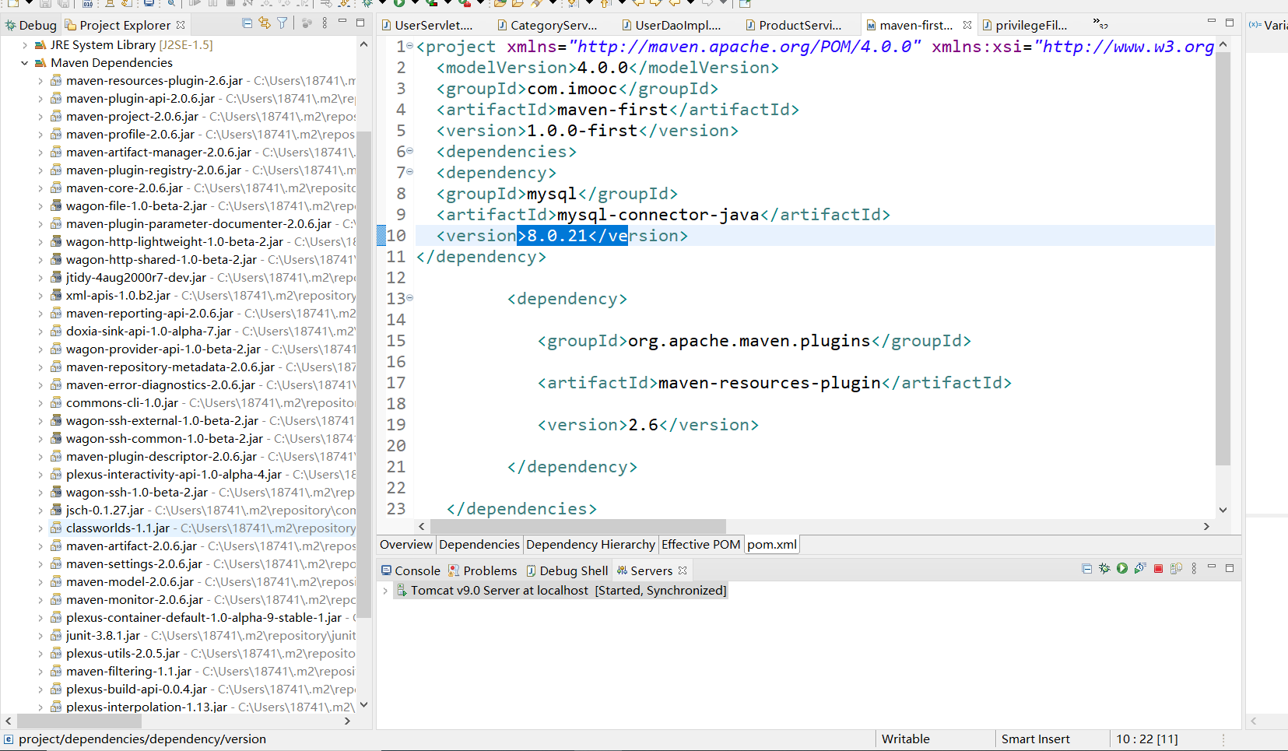Image resolution: width=1288 pixels, height=751 pixels.
Task: Fold the project element at line 1
Action: [x=410, y=46]
